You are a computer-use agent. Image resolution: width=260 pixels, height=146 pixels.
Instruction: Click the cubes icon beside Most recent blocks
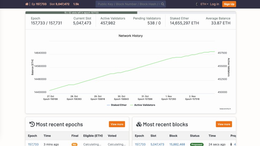(139, 124)
